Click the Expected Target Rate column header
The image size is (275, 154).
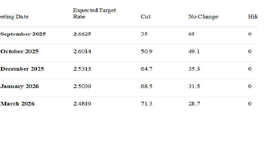tap(94, 14)
